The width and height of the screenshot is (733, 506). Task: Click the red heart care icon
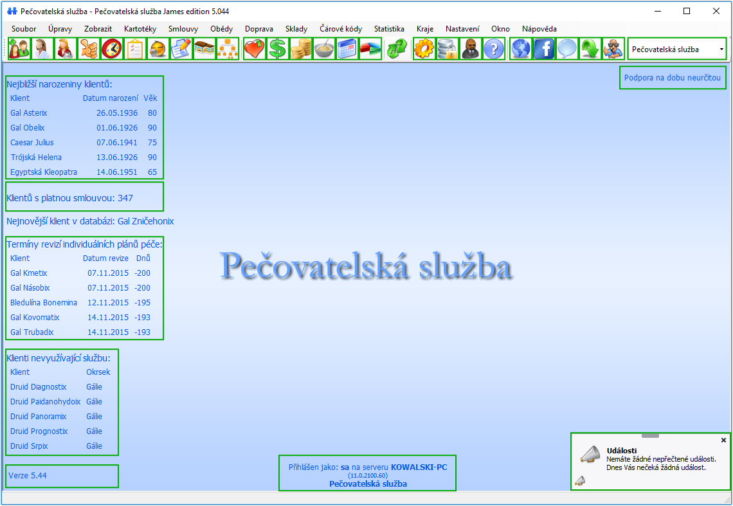tap(254, 48)
